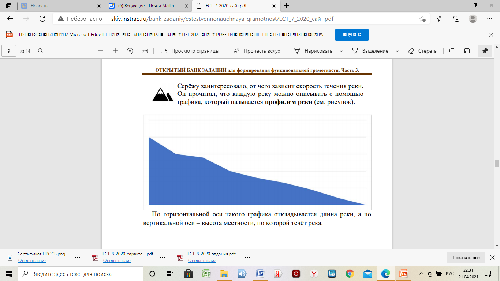Open Word from the taskbar
This screenshot has height=281, width=500.
pyautogui.click(x=260, y=274)
